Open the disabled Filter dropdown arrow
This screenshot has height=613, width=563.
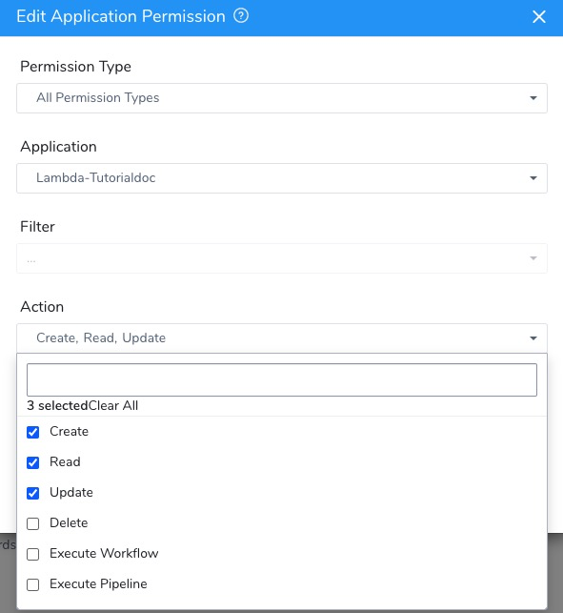(533, 258)
